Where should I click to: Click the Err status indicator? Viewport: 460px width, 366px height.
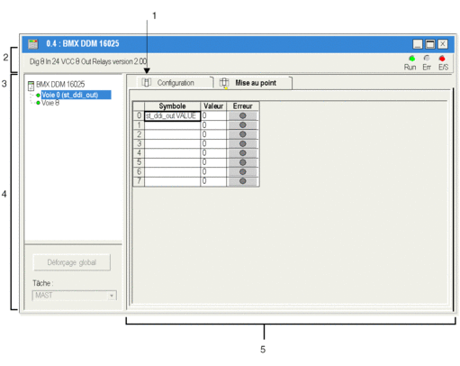pyautogui.click(x=427, y=58)
